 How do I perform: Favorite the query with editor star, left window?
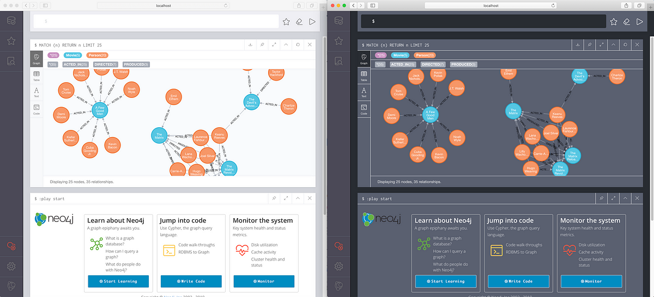[286, 22]
